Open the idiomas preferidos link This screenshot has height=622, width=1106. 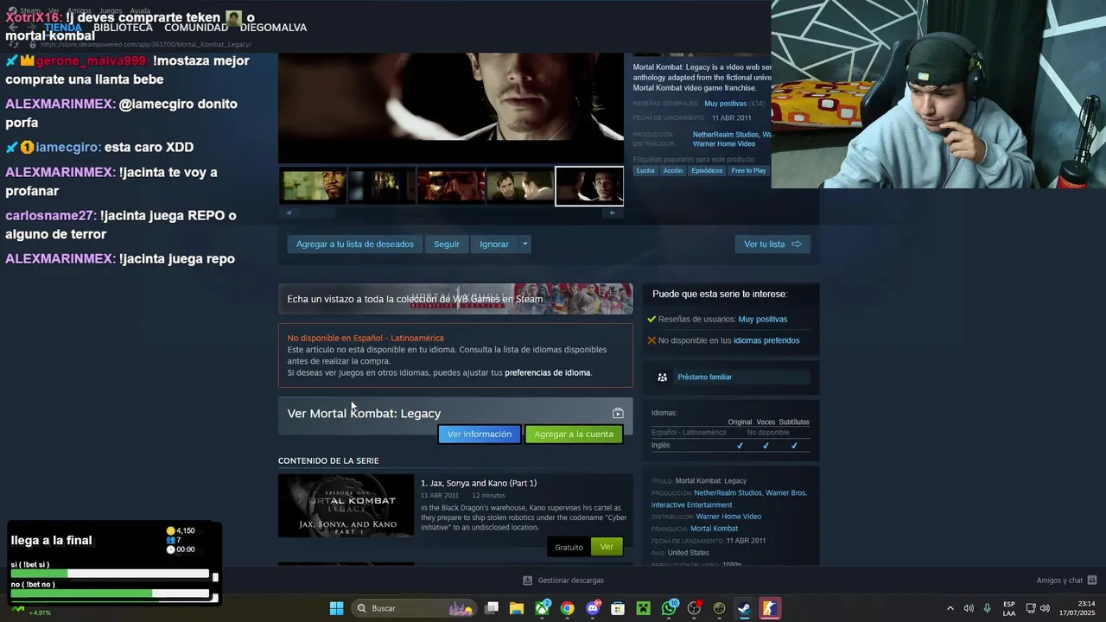(766, 340)
